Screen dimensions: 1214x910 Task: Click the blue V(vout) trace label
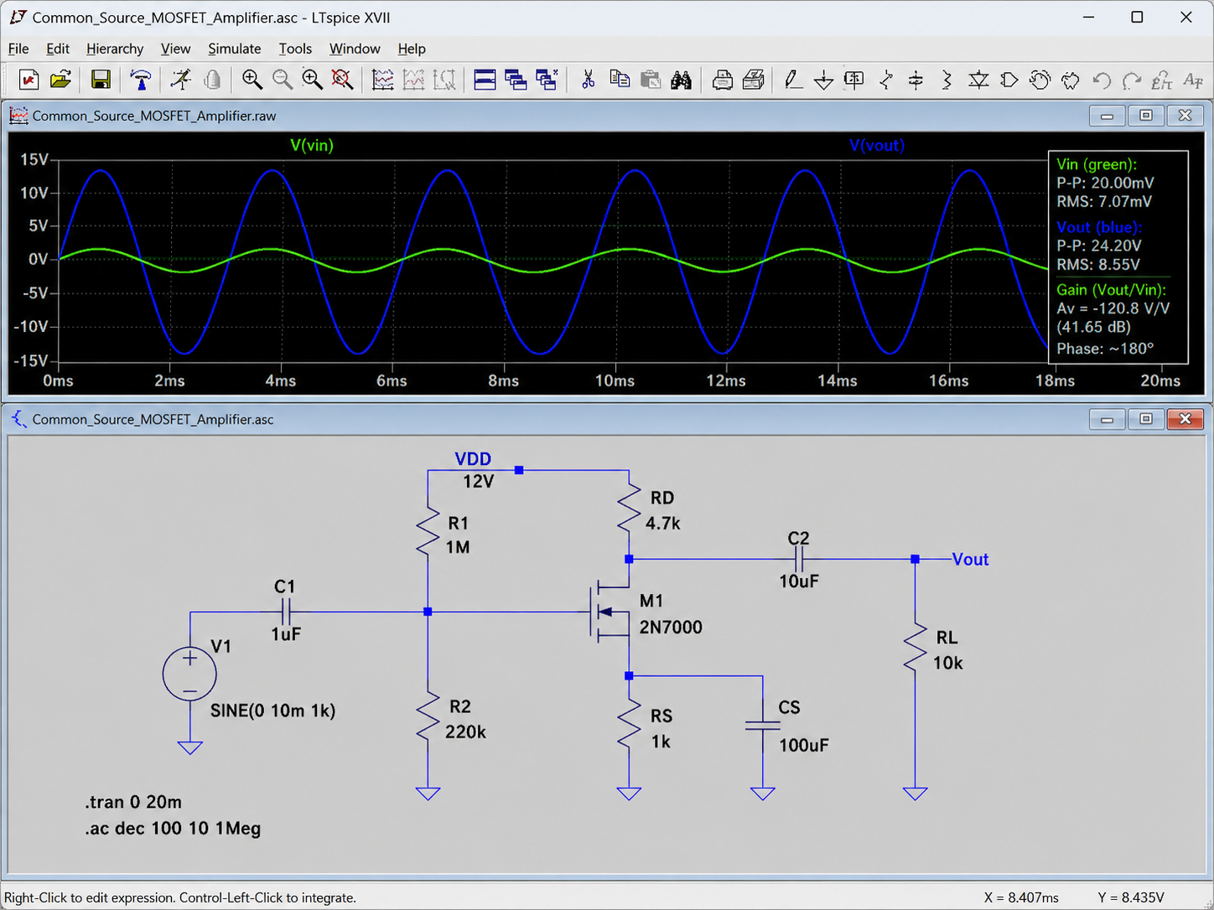[x=877, y=145]
